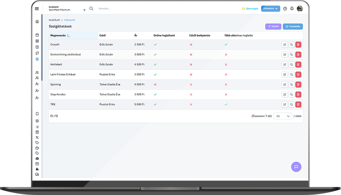Screen dimensions: 341x195
Task: Edit the Step Aerobic service
Action: click(x=285, y=95)
